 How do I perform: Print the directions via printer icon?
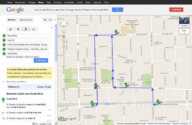(45, 20)
